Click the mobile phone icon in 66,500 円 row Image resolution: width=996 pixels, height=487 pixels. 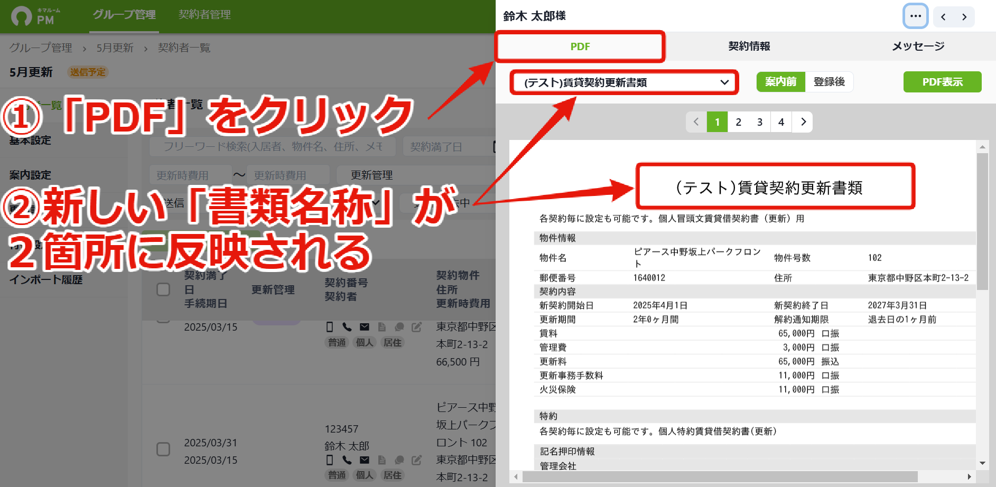point(330,327)
